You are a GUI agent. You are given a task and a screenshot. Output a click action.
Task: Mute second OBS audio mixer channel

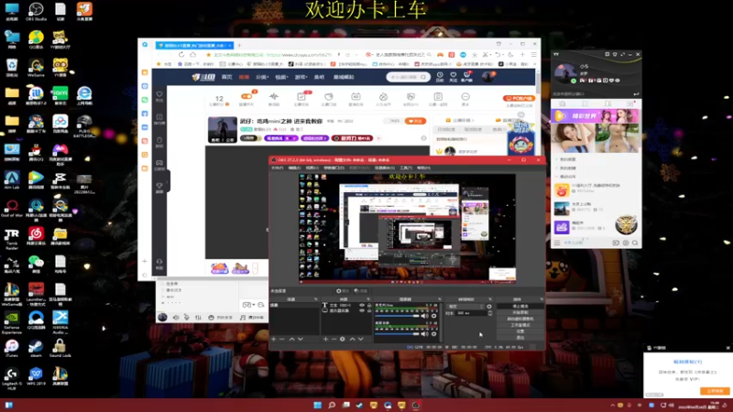click(x=425, y=333)
